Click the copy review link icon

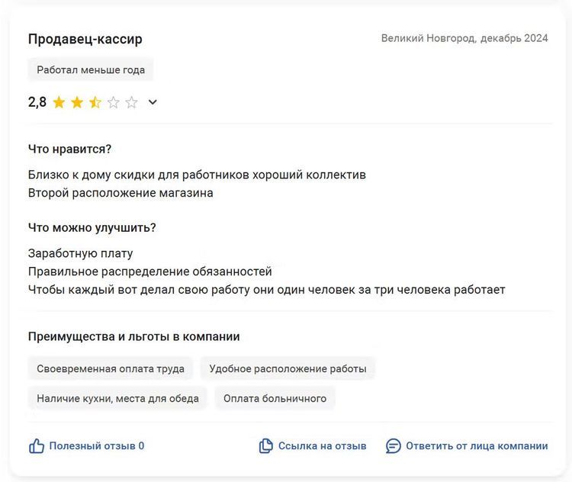pyautogui.click(x=265, y=446)
